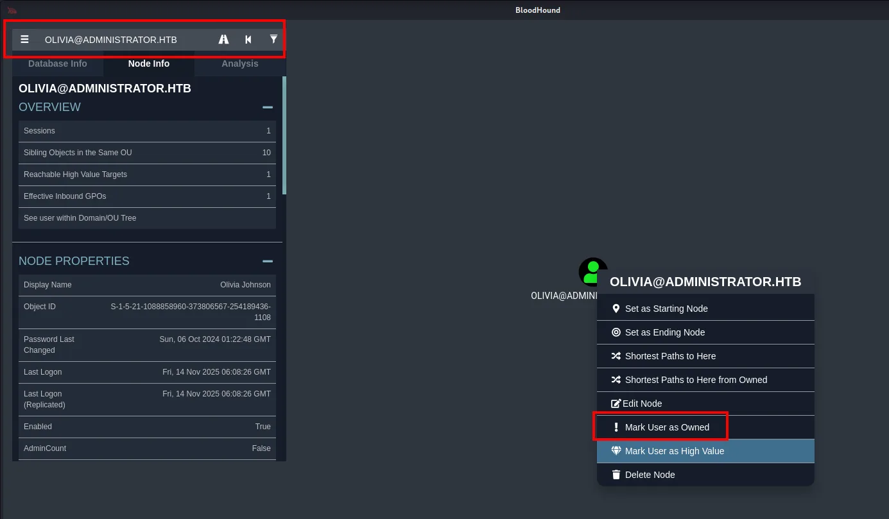Click Effective Inbound GPOs row
Screen dimensions: 889x519
tap(147, 196)
